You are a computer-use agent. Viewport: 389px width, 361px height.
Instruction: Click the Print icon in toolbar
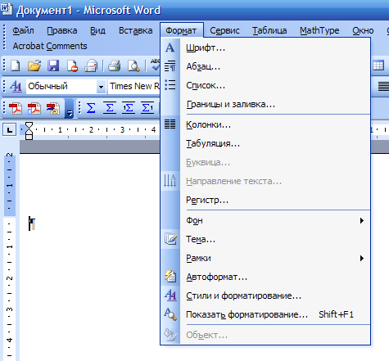pyautogui.click(x=114, y=65)
